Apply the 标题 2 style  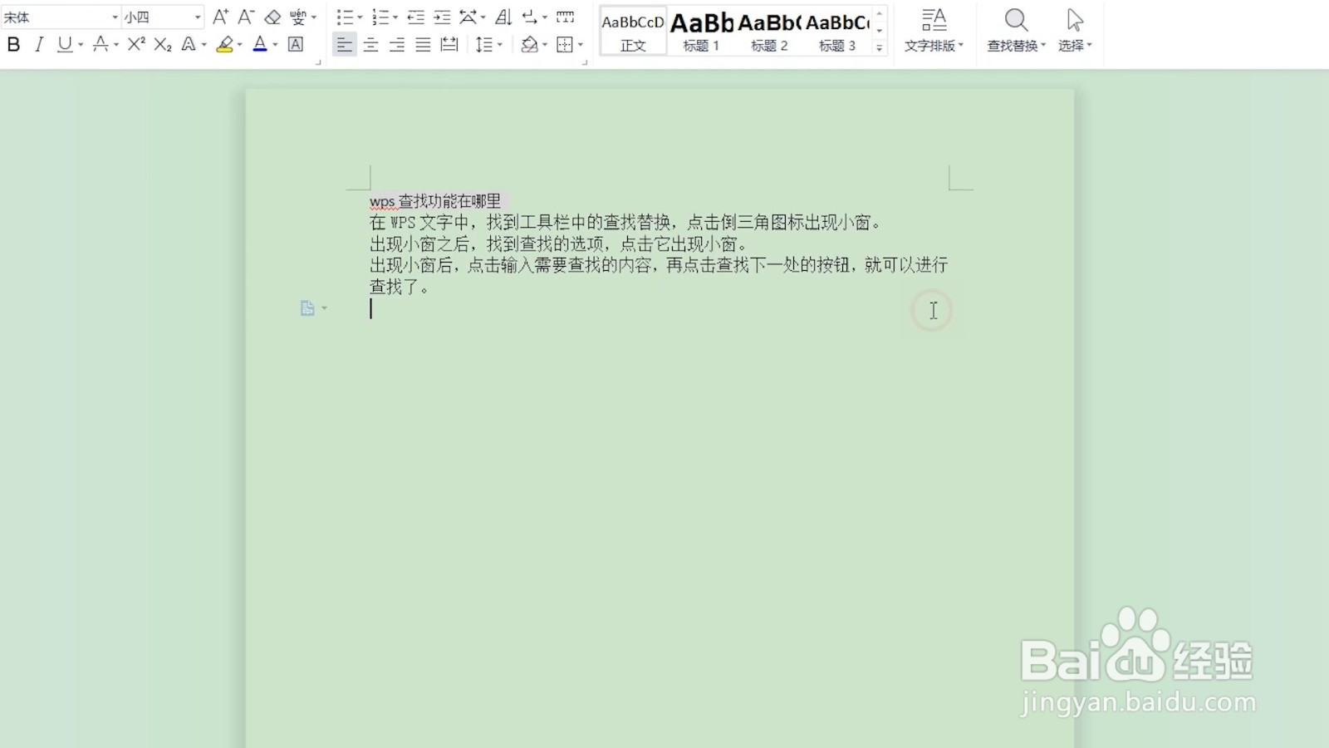(769, 31)
